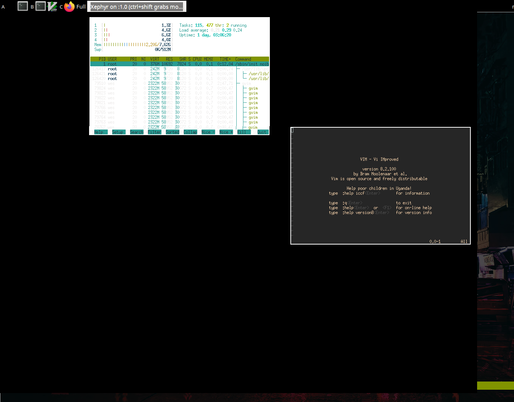Select the Xephyr on :1.0 taskbar window button

[137, 7]
